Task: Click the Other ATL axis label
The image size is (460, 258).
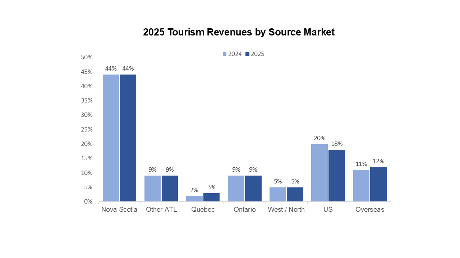Action: [x=161, y=209]
